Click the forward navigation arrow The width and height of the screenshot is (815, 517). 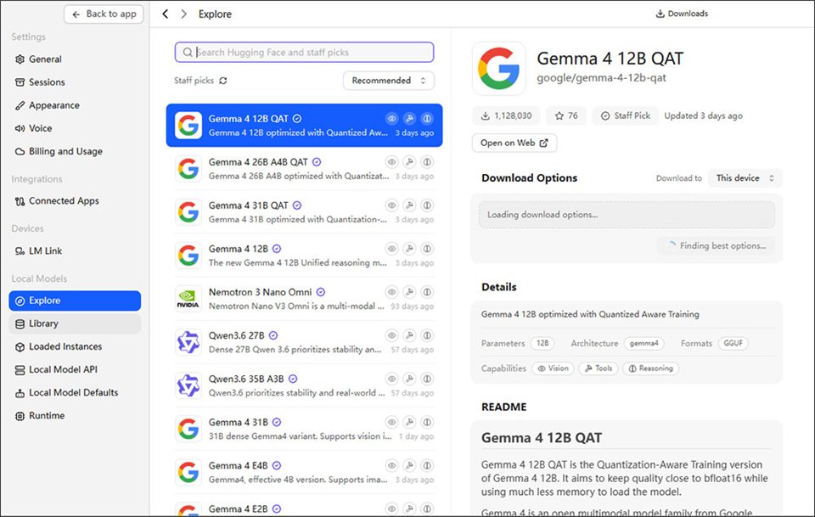[183, 14]
